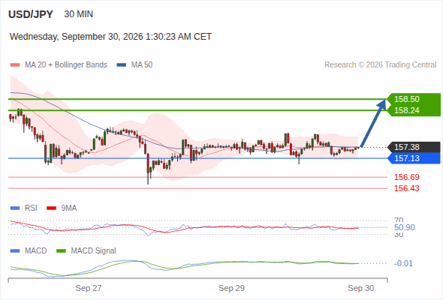Click the blue MACD legend swatch
Screen dimensions: 443x300
pos(15,251)
